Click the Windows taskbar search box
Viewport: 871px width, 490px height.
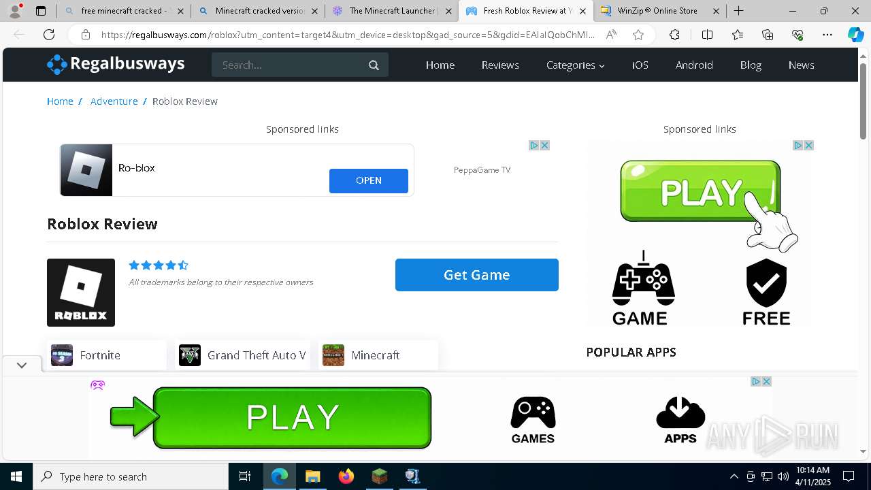(131, 476)
